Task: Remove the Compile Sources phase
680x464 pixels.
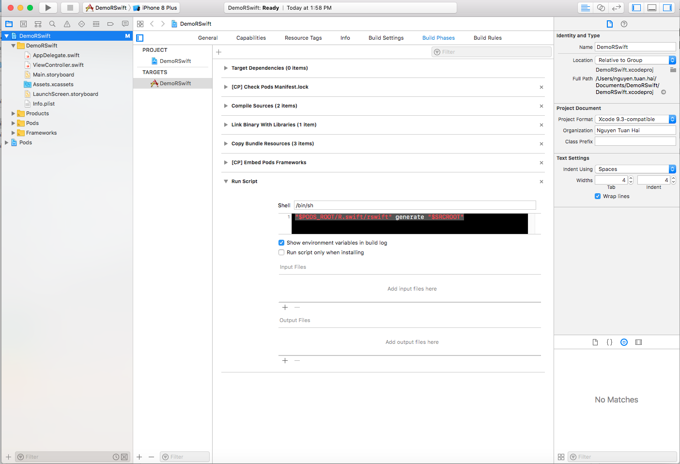Action: tap(541, 106)
